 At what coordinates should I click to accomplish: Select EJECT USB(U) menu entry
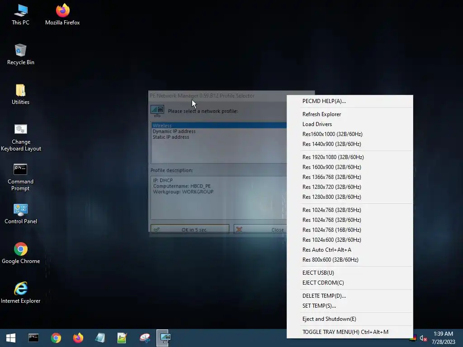(x=350, y=272)
